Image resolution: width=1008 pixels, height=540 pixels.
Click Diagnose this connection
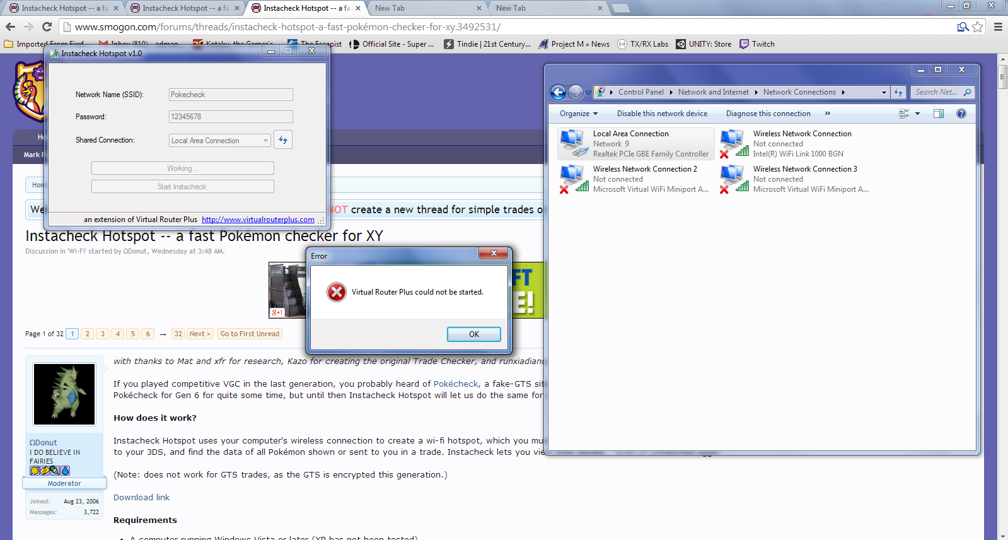(x=768, y=114)
